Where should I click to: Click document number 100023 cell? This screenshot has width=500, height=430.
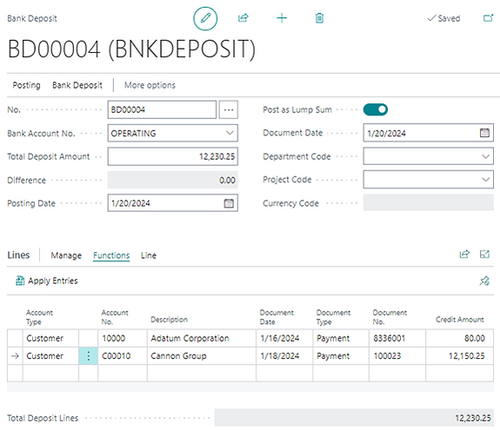click(397, 356)
